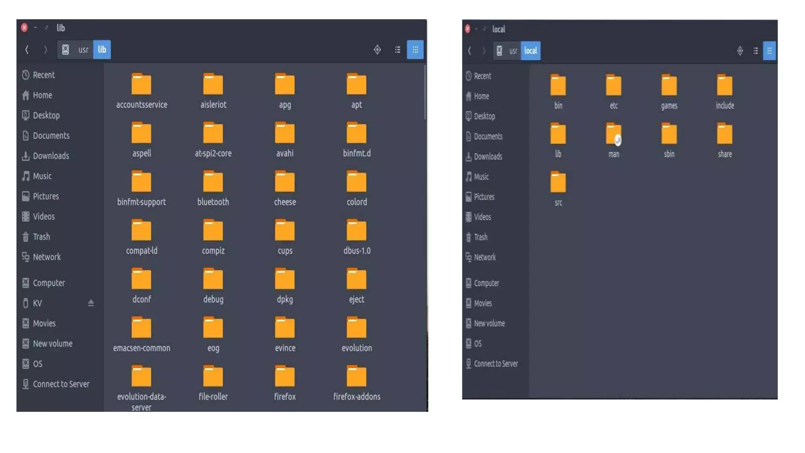
Task: Switch lib window to list view
Action: click(397, 50)
